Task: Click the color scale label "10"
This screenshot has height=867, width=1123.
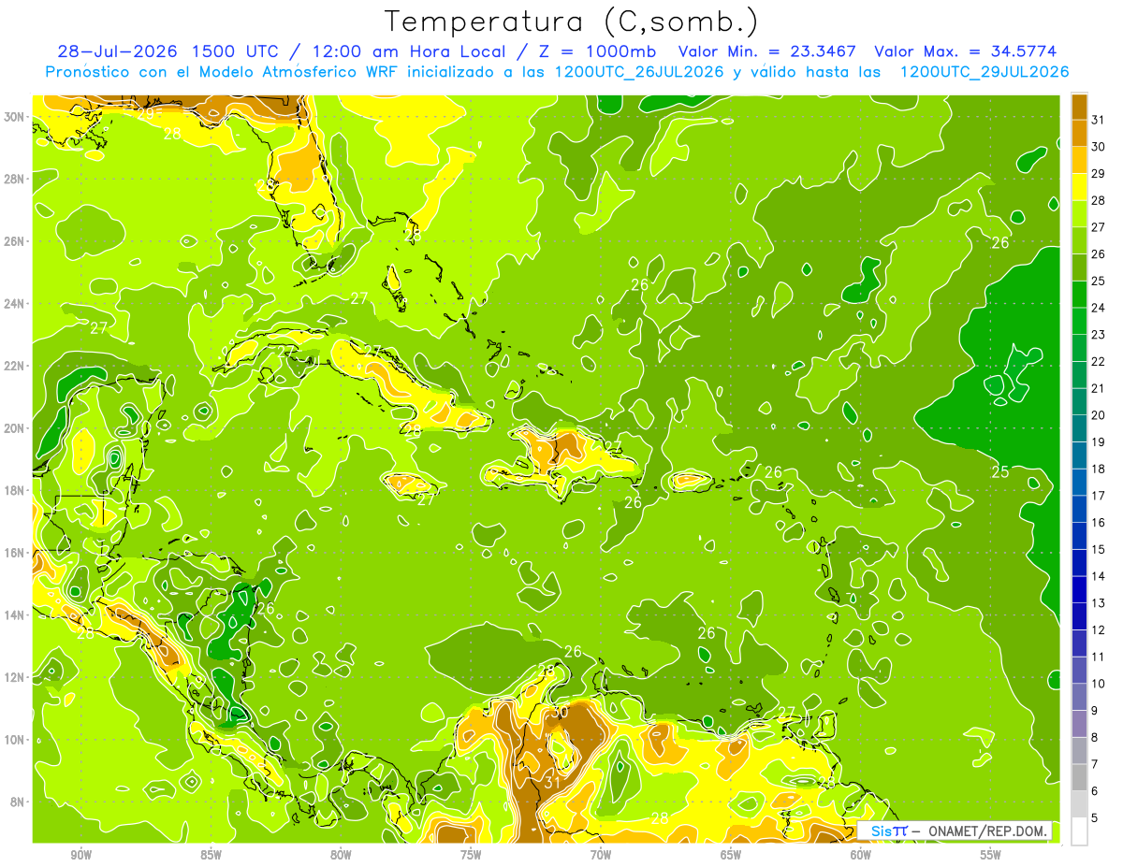Action: pyautogui.click(x=1099, y=684)
